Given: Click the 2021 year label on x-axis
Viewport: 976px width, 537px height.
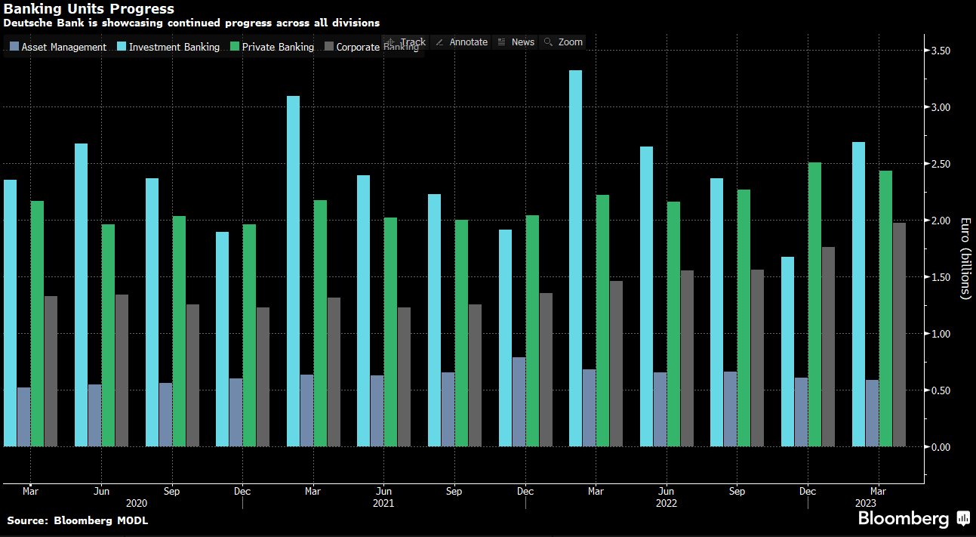Looking at the screenshot, I should tap(383, 503).
